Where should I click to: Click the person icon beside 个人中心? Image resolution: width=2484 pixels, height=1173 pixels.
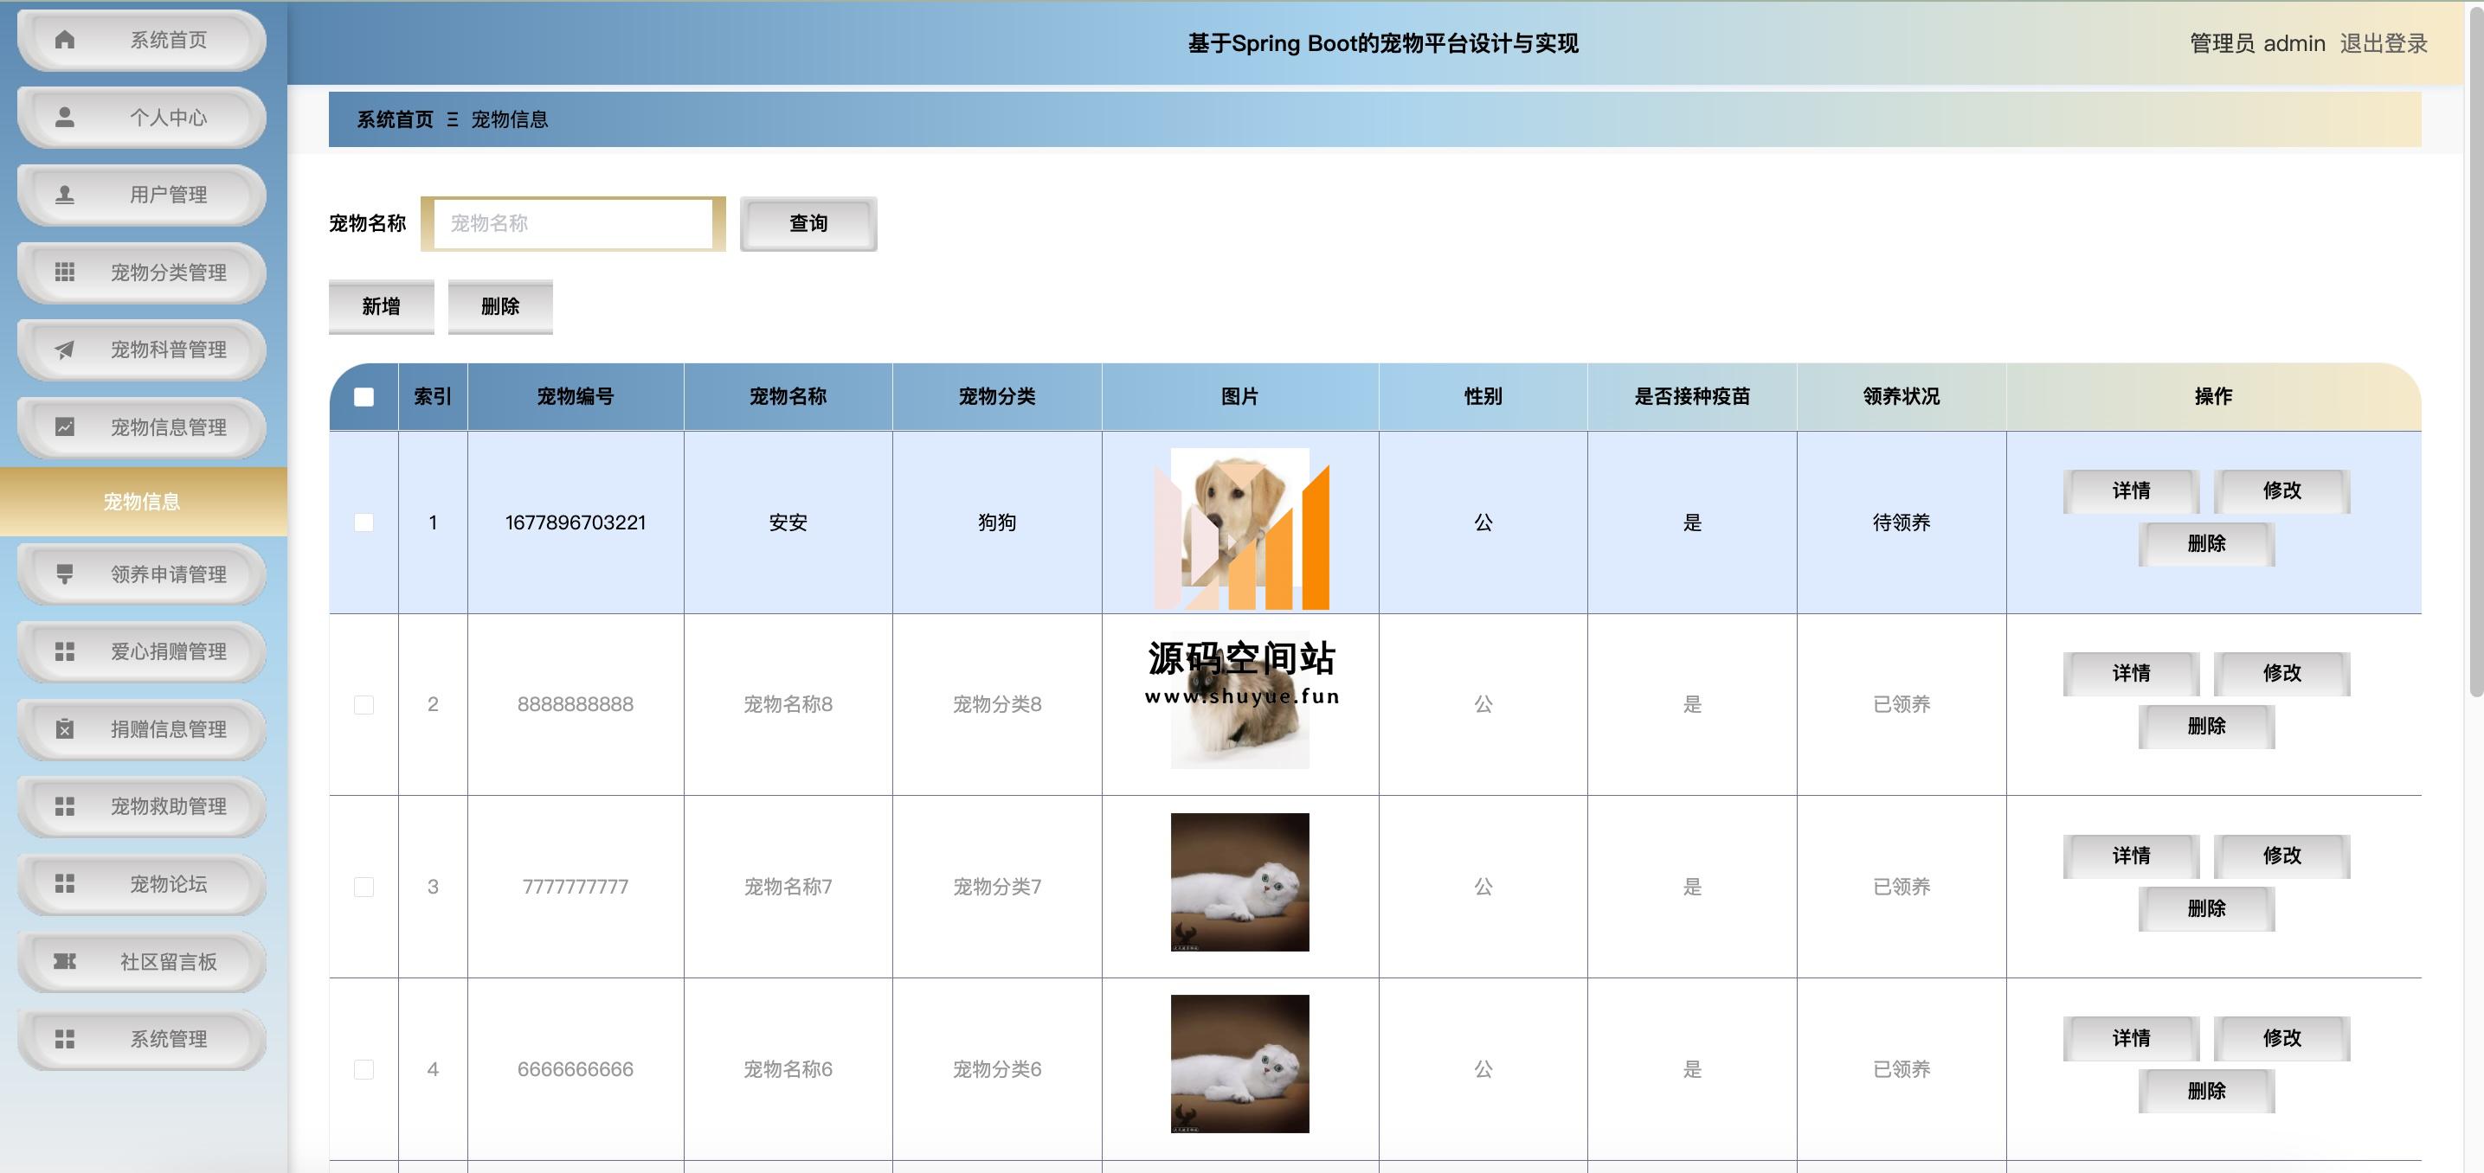click(x=65, y=117)
